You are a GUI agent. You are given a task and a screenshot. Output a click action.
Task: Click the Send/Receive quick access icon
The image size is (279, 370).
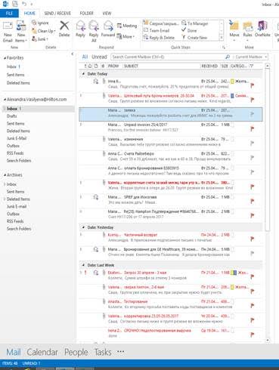(15, 4)
